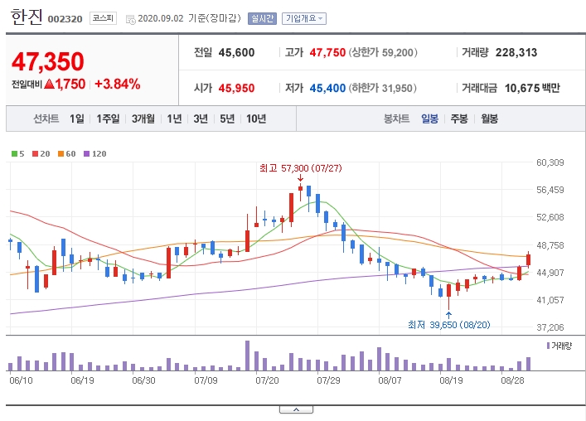This screenshot has width=586, height=421.
Task: Select the 1주일 line chart period
Action: pyautogui.click(x=108, y=119)
